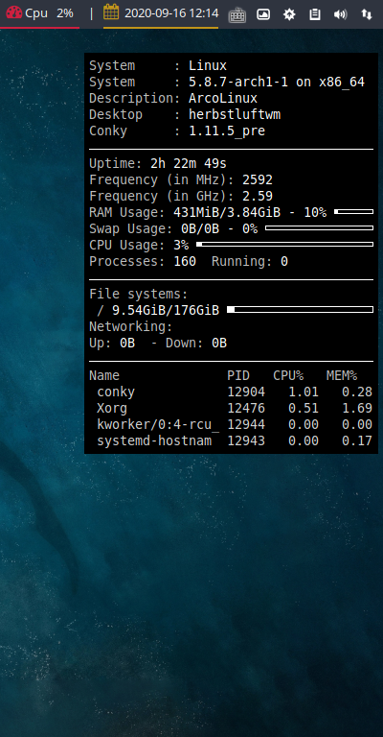Click the PID column header
383x737 pixels.
point(238,375)
